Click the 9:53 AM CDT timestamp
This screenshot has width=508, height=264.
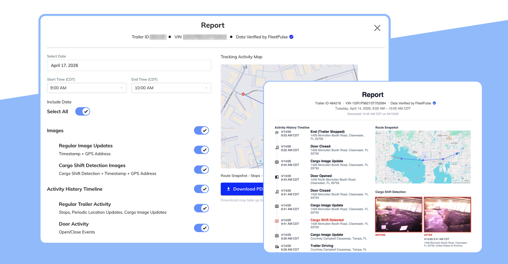pos(290,135)
